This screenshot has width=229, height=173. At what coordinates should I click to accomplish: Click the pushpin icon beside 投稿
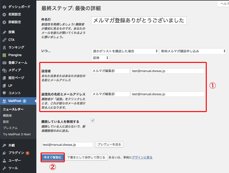(4, 32)
